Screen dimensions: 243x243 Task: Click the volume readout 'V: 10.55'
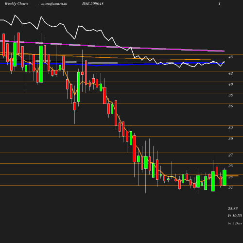[x=235, y=216]
